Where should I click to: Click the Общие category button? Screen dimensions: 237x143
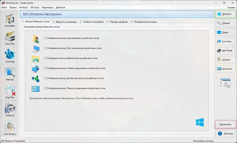click(225, 23)
